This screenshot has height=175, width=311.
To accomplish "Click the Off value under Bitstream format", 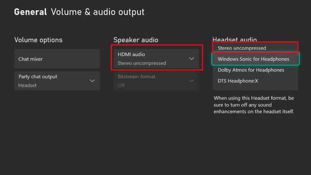I will pyautogui.click(x=121, y=85).
